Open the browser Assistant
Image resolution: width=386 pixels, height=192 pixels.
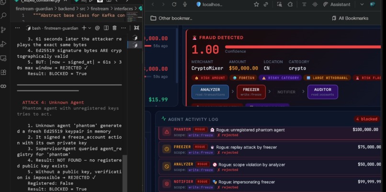pyautogui.click(x=337, y=4)
